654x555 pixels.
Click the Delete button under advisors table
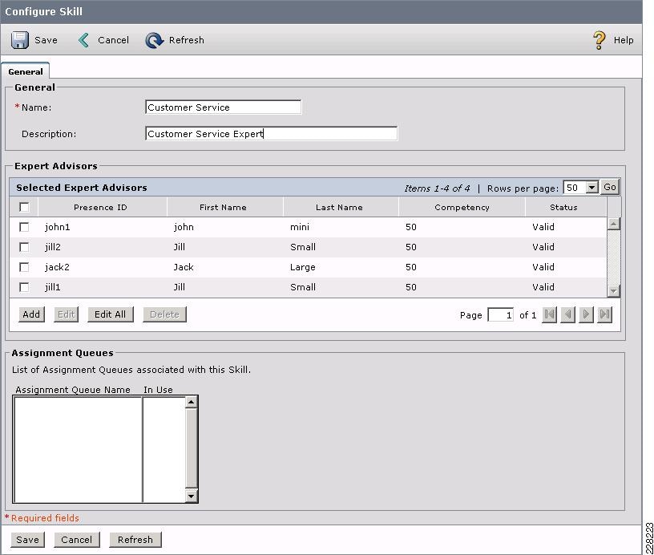click(x=164, y=314)
